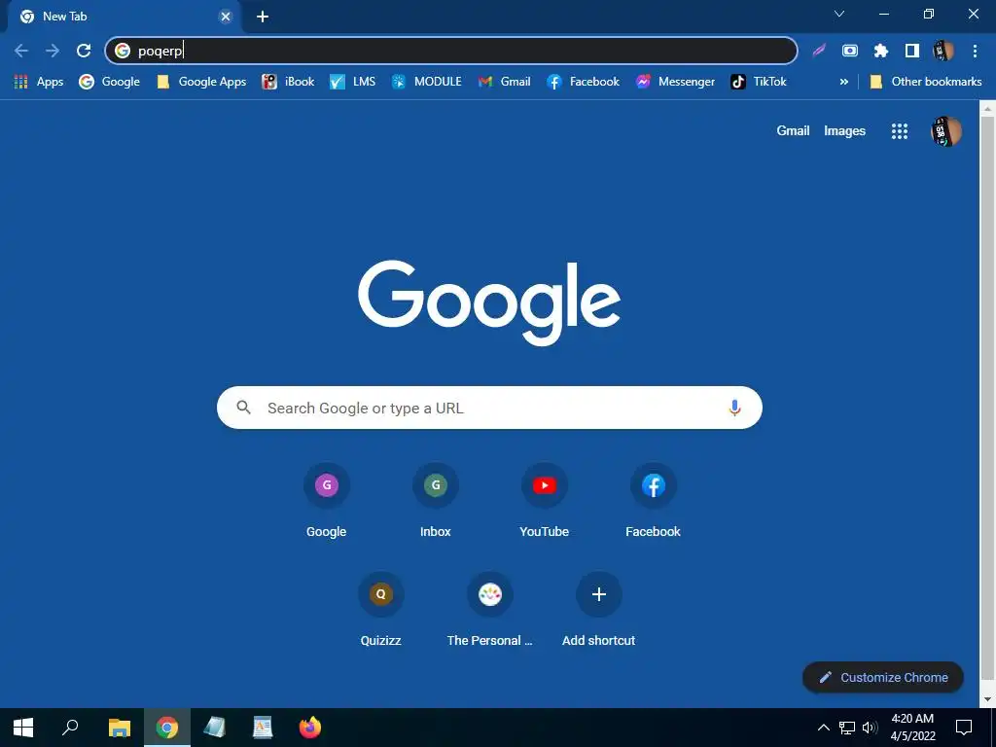Open the Google account avatar on the page
The width and height of the screenshot is (996, 747).
click(946, 131)
